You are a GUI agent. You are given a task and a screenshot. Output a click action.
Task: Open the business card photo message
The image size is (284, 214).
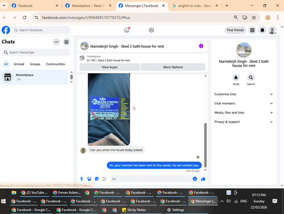[x=109, y=110]
